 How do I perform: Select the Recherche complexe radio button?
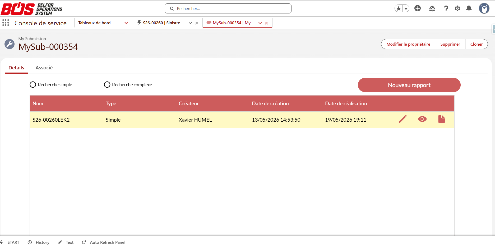pos(107,85)
